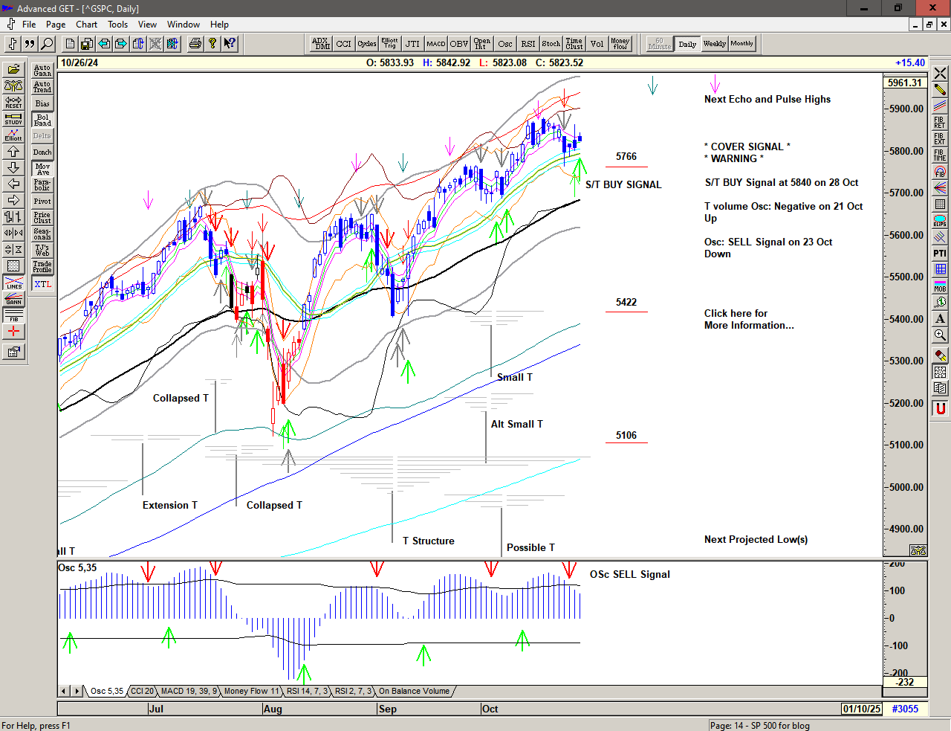This screenshot has width=951, height=731.
Task: Toggle the Mov Ave overlay button
Action: pyautogui.click(x=42, y=169)
